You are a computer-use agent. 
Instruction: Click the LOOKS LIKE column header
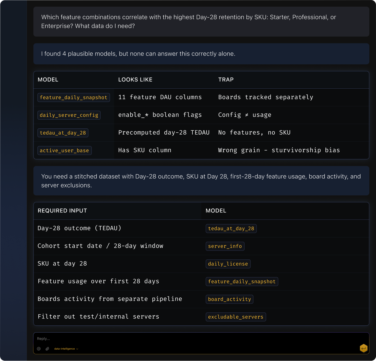pos(135,80)
